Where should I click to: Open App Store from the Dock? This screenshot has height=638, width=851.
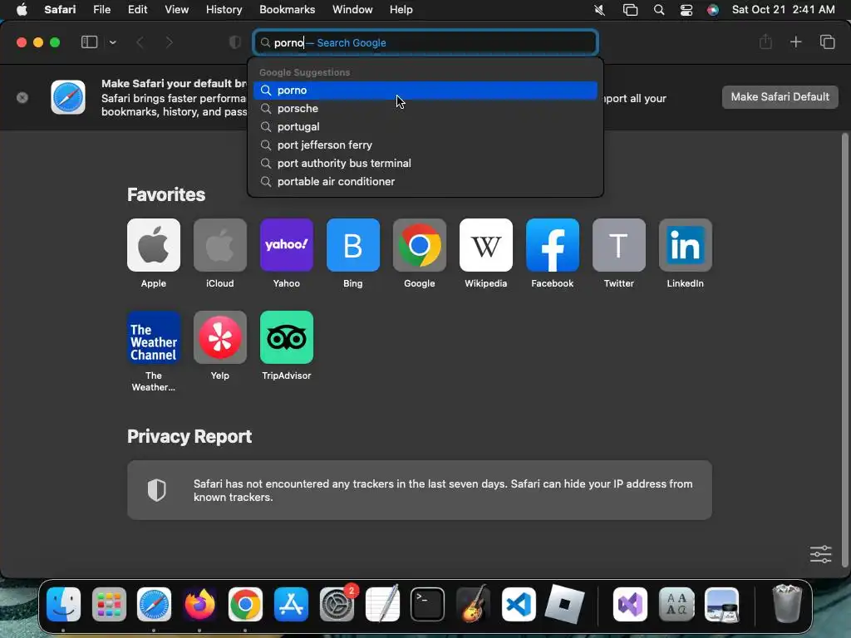tap(291, 604)
